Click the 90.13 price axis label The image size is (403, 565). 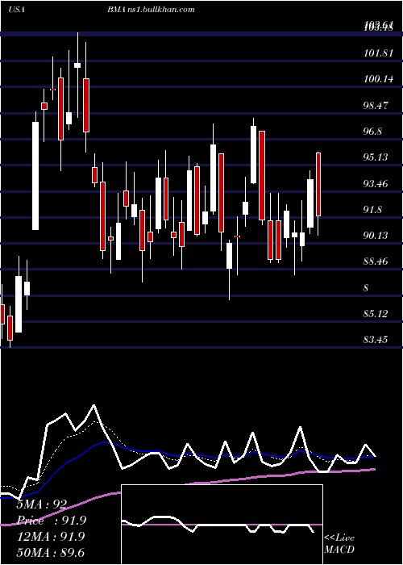[x=376, y=236]
